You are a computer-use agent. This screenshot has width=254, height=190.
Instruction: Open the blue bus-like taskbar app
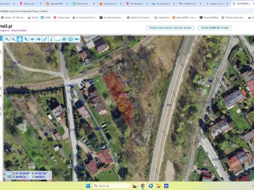166,186
